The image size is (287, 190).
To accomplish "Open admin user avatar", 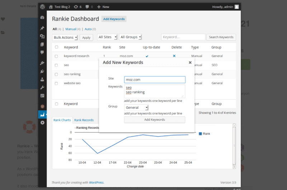I will point(237,7).
